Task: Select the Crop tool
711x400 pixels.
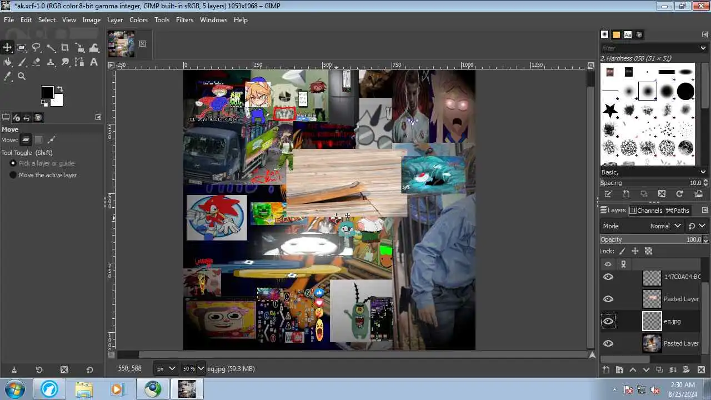Action: (65, 48)
